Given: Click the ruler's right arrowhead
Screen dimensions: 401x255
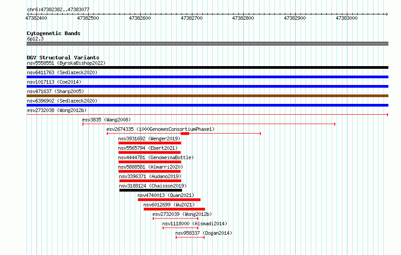Looking at the screenshot, I should tap(387, 14).
